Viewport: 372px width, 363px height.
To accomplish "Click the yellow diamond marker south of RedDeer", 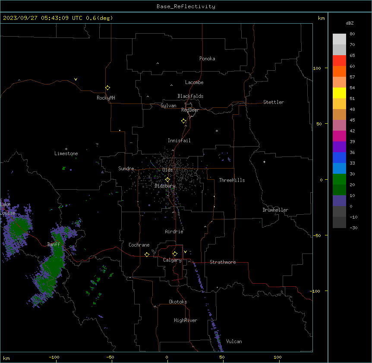I will point(183,121).
